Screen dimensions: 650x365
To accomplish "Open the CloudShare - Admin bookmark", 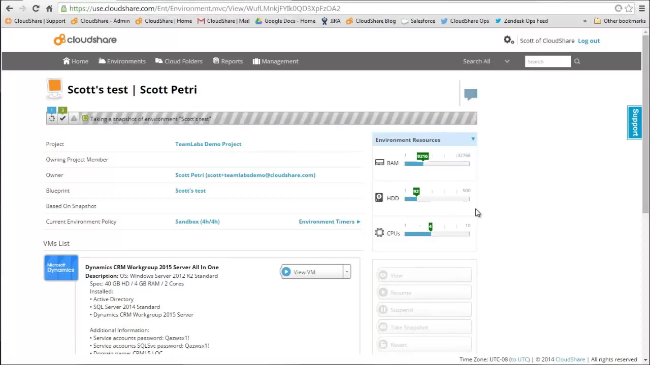I will (x=101, y=21).
